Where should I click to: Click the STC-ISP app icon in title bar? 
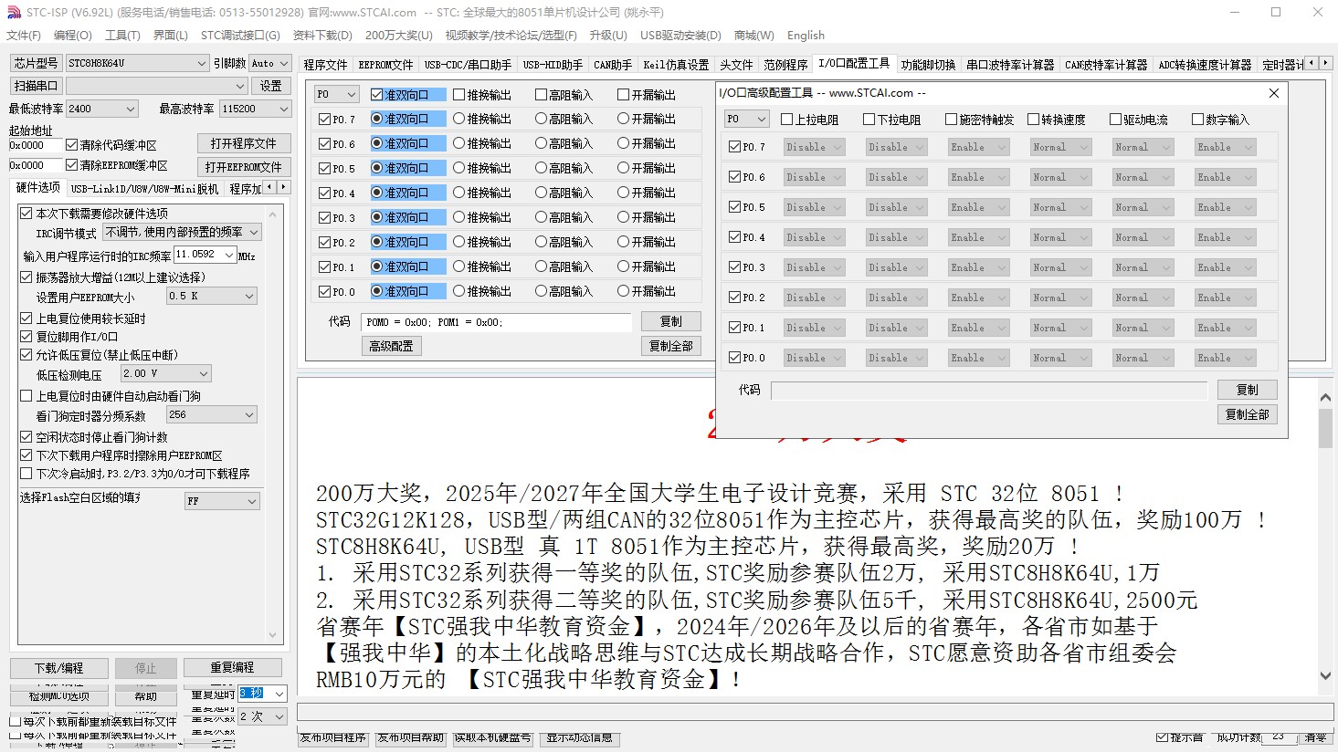point(13,13)
